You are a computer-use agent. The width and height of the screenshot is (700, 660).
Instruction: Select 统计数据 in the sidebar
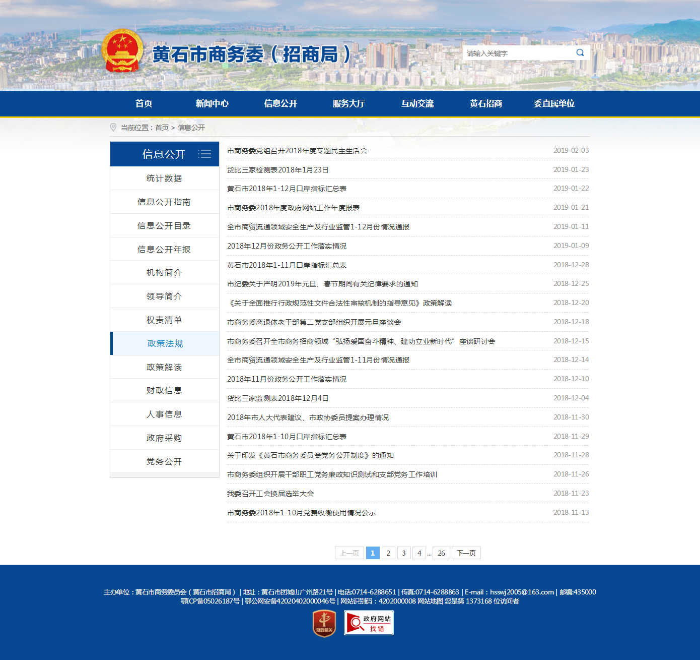point(164,178)
